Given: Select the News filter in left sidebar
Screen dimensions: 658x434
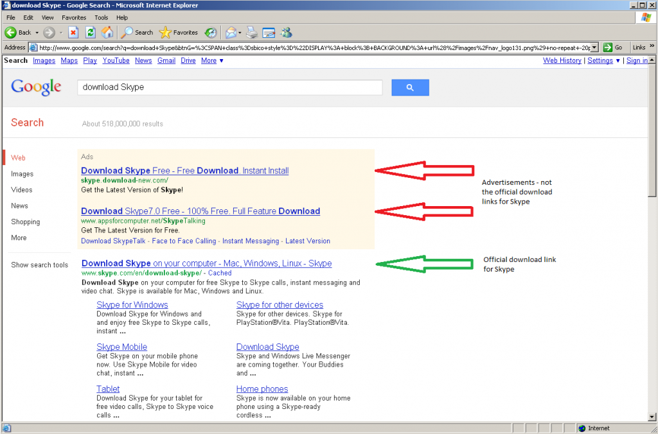Looking at the screenshot, I should pyautogui.click(x=19, y=205).
